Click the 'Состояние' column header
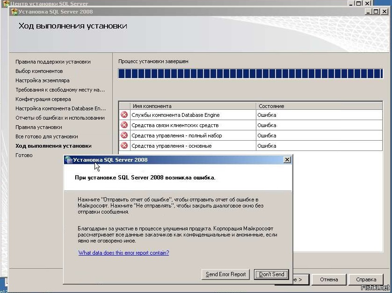The height and width of the screenshot is (293, 392). [319, 106]
